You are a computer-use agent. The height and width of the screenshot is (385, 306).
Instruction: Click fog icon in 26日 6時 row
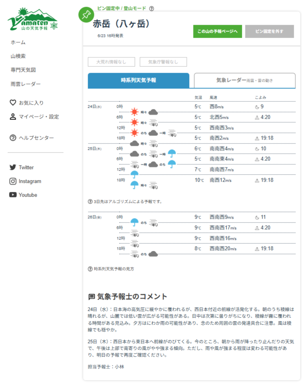click(x=135, y=233)
